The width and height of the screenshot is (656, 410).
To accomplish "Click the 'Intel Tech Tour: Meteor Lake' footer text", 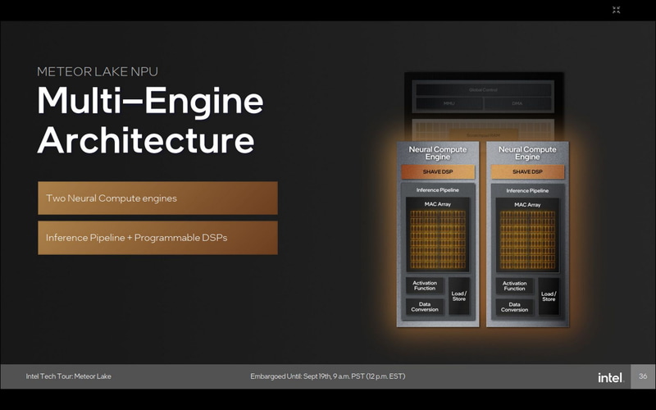I will (x=69, y=376).
